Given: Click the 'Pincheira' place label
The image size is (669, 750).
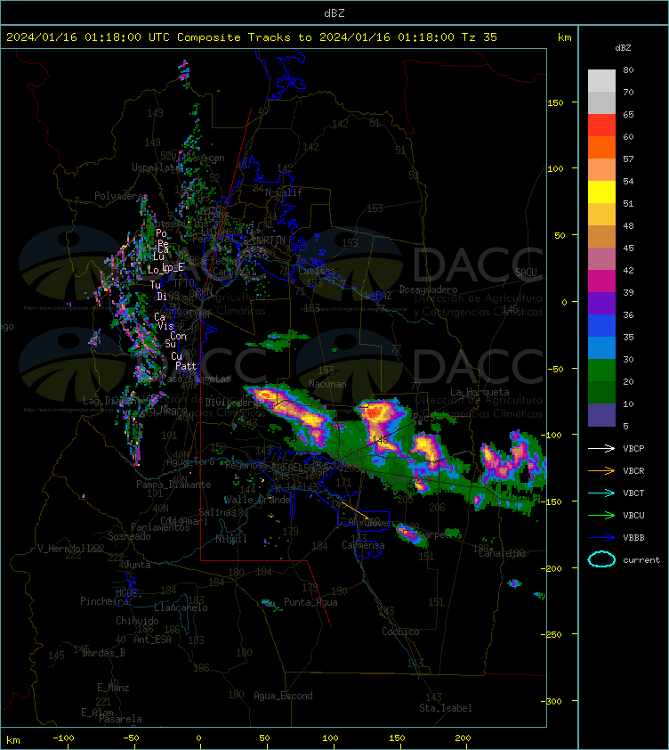Looking at the screenshot, I should click(x=104, y=601).
